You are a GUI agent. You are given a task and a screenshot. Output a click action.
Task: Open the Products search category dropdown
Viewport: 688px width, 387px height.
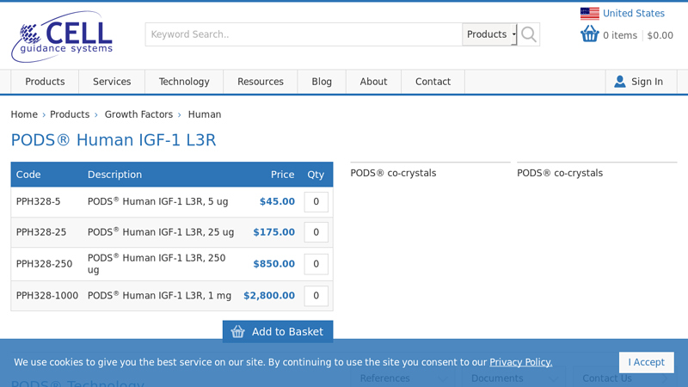(489, 34)
